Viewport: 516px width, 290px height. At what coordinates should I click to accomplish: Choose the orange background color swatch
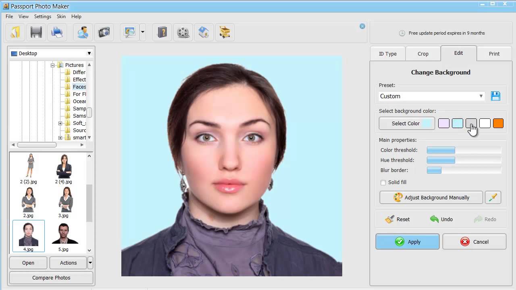498,123
